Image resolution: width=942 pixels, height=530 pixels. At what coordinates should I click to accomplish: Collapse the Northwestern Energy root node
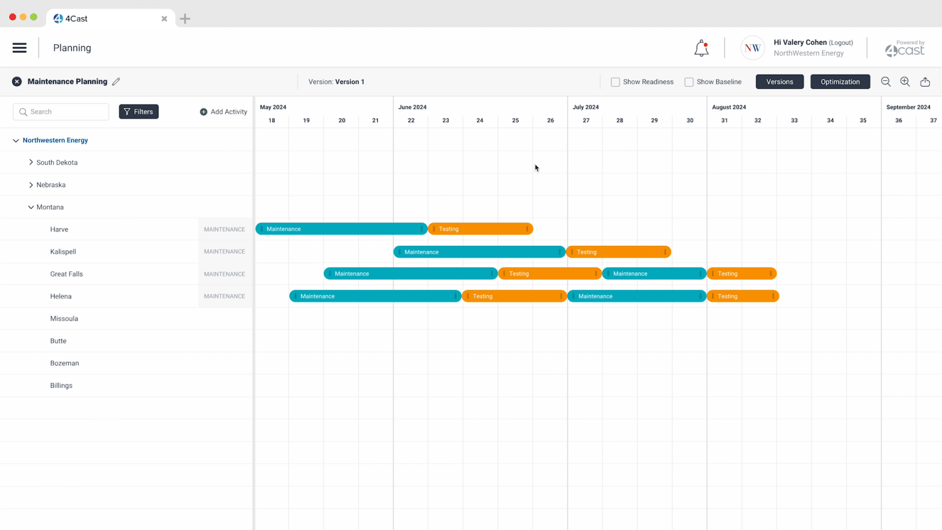click(16, 140)
